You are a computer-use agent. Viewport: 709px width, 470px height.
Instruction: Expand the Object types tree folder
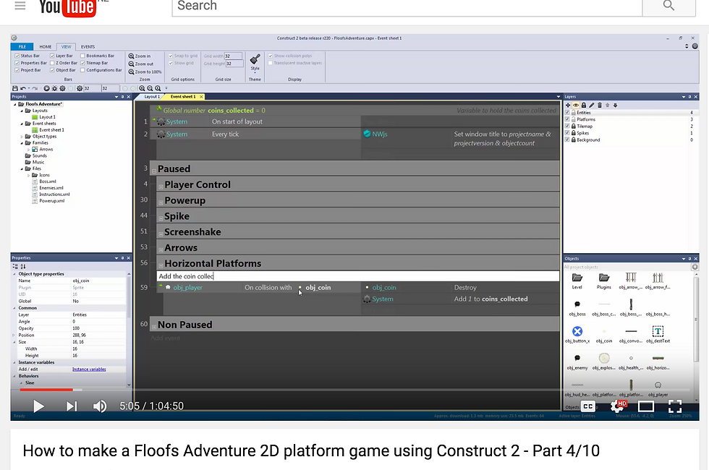22,137
